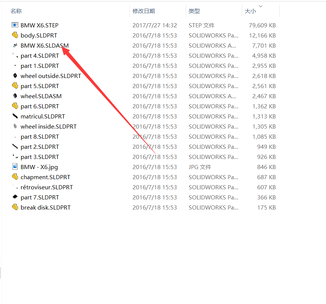326x304 pixels.
Task: Click the wheel inside.SLDPRT icon
Action: tap(15, 126)
